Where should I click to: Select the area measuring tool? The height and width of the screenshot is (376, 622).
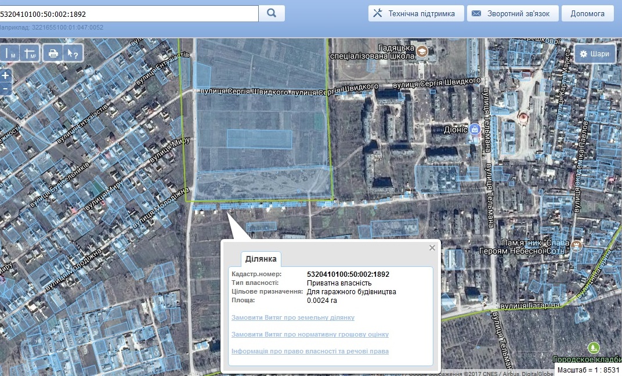[x=30, y=53]
